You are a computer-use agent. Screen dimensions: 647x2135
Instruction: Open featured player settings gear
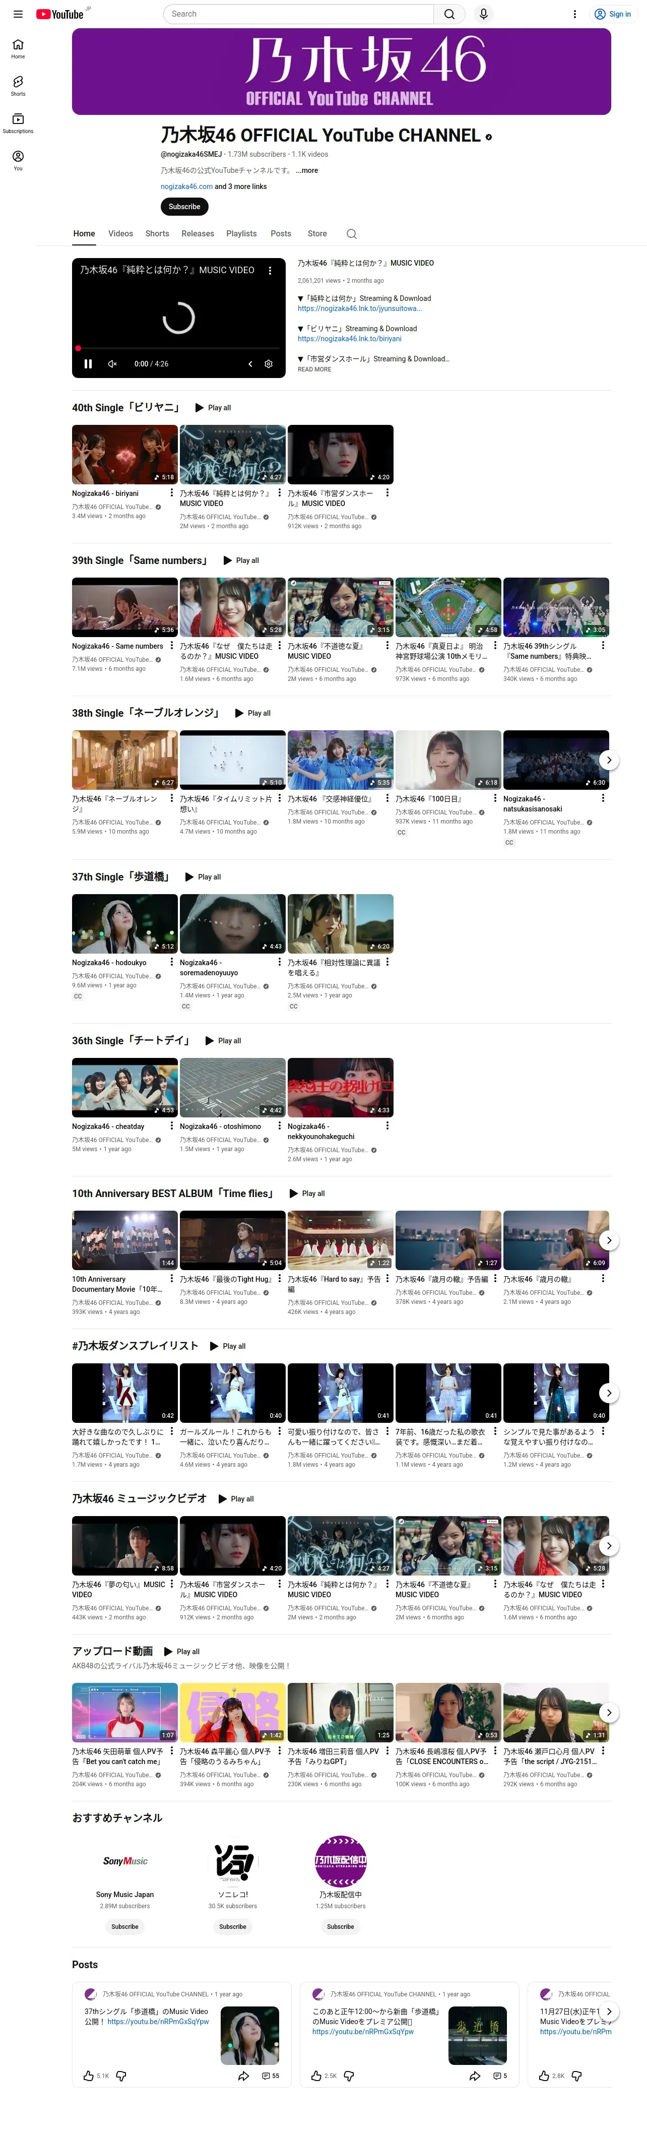point(269,364)
